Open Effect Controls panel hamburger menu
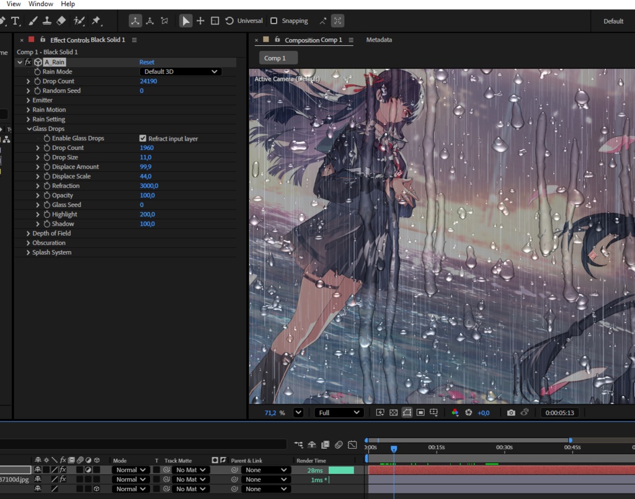This screenshot has height=499, width=635. pyautogui.click(x=134, y=40)
